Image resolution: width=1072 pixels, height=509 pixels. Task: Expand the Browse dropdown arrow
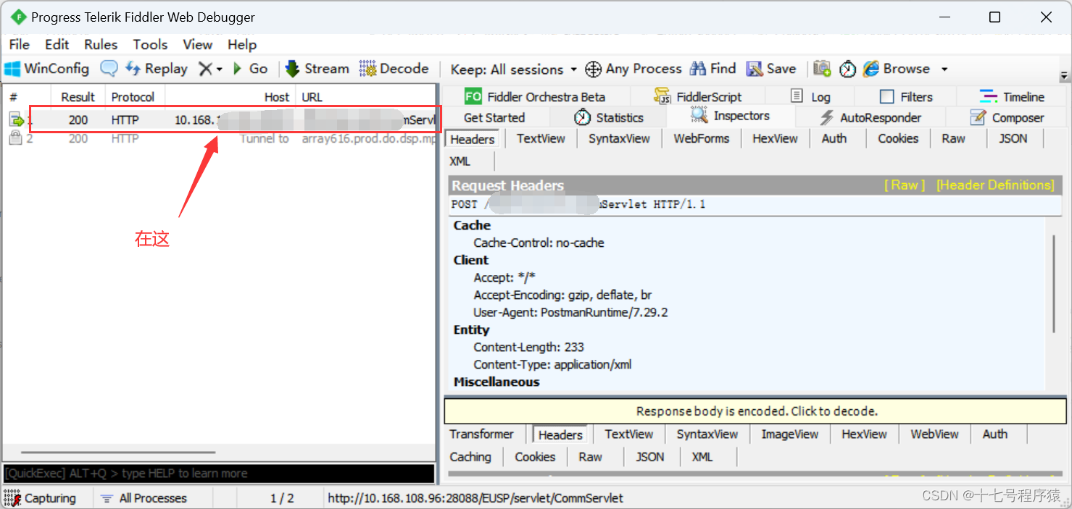944,70
